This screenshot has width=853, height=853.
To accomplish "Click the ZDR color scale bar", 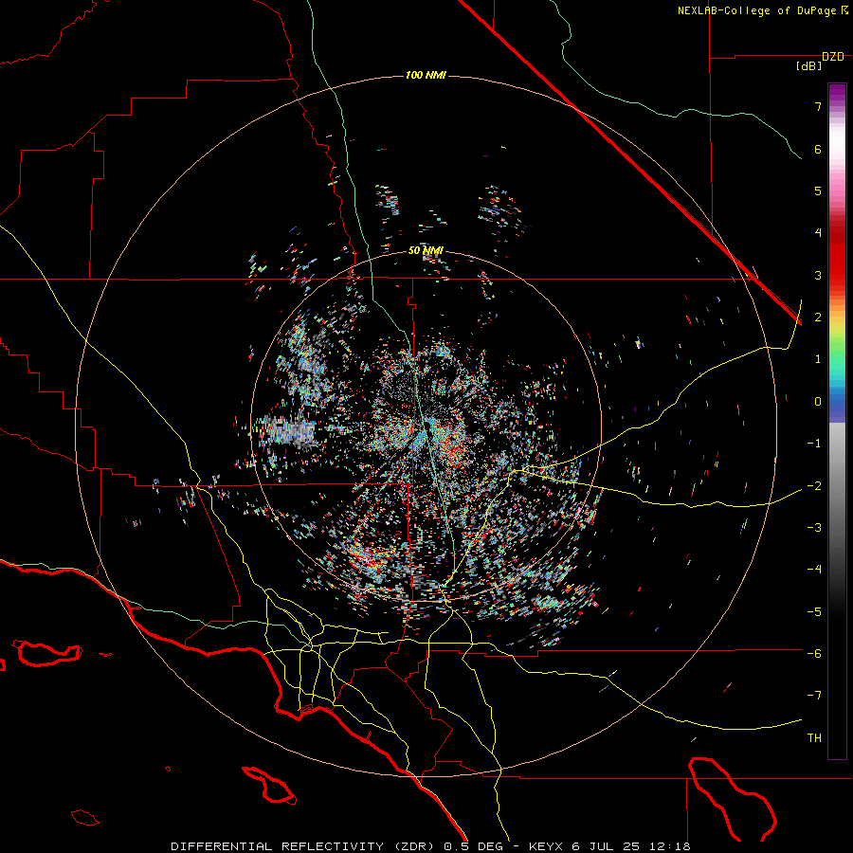I will pyautogui.click(x=837, y=422).
